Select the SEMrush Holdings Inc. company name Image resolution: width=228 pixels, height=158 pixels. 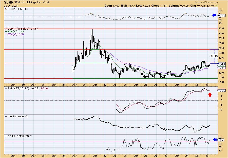28,3
